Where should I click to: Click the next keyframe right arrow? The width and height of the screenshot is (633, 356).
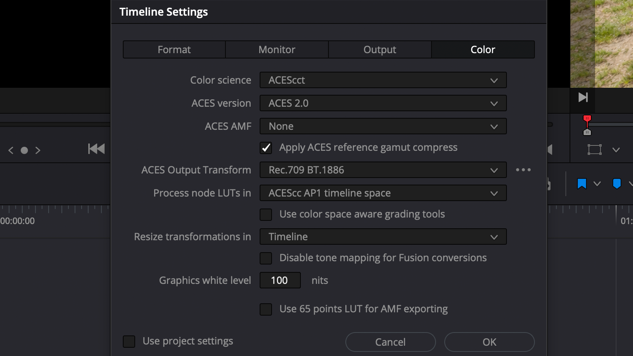pos(38,150)
